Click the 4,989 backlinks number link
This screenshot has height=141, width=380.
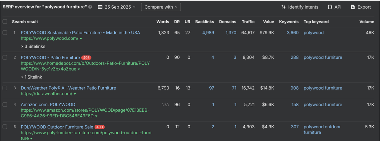point(208,33)
